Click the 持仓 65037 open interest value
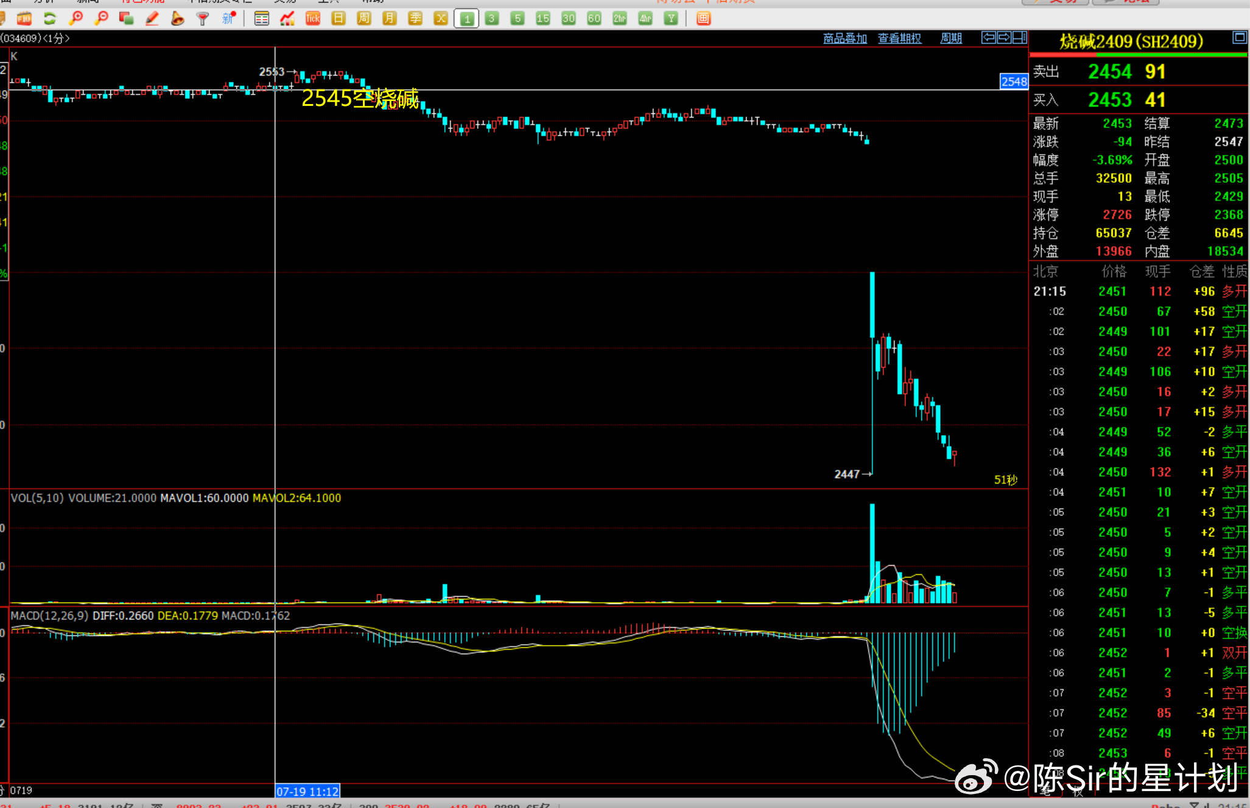This screenshot has height=808, width=1250. (x=1114, y=233)
